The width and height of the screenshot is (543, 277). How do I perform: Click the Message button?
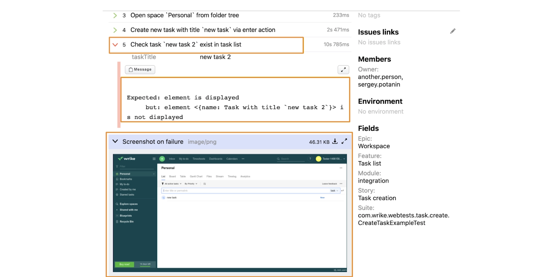click(140, 69)
